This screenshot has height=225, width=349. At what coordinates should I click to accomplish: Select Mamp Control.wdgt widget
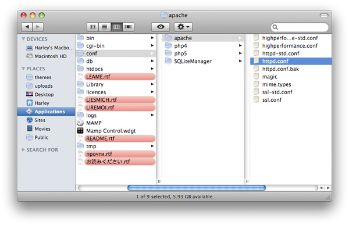116,131
